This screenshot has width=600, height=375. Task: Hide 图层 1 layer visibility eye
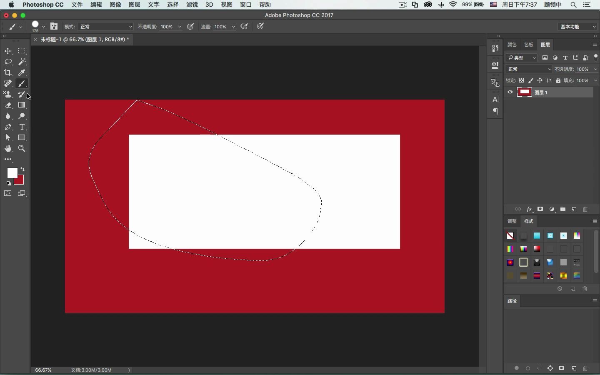click(510, 92)
